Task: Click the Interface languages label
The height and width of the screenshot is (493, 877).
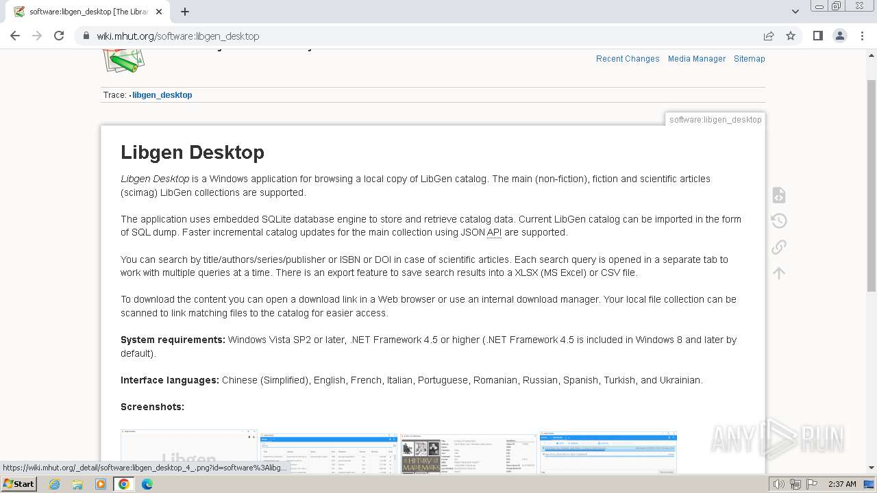Action: click(x=170, y=380)
